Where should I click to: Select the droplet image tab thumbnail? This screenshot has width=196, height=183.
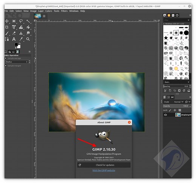[38, 16]
